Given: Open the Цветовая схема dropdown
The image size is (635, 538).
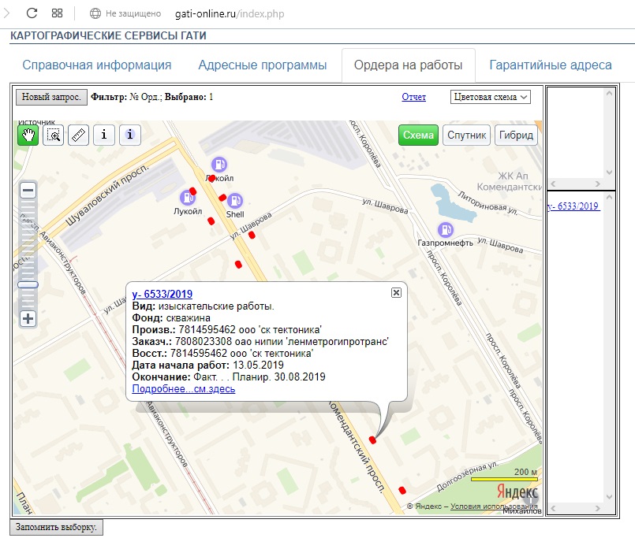Looking at the screenshot, I should [491, 97].
